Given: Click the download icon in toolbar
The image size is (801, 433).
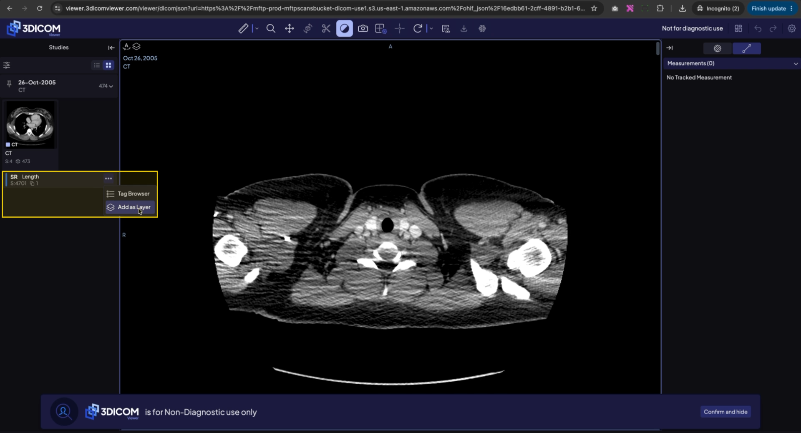Looking at the screenshot, I should click(x=463, y=28).
